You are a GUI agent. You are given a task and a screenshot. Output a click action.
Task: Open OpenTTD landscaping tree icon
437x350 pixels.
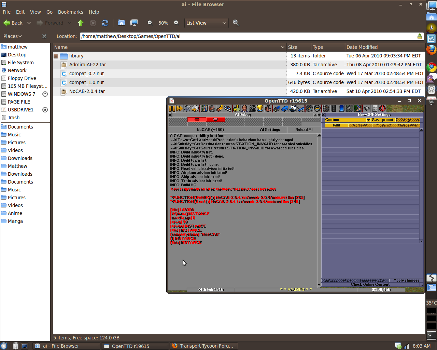[x=357, y=108]
